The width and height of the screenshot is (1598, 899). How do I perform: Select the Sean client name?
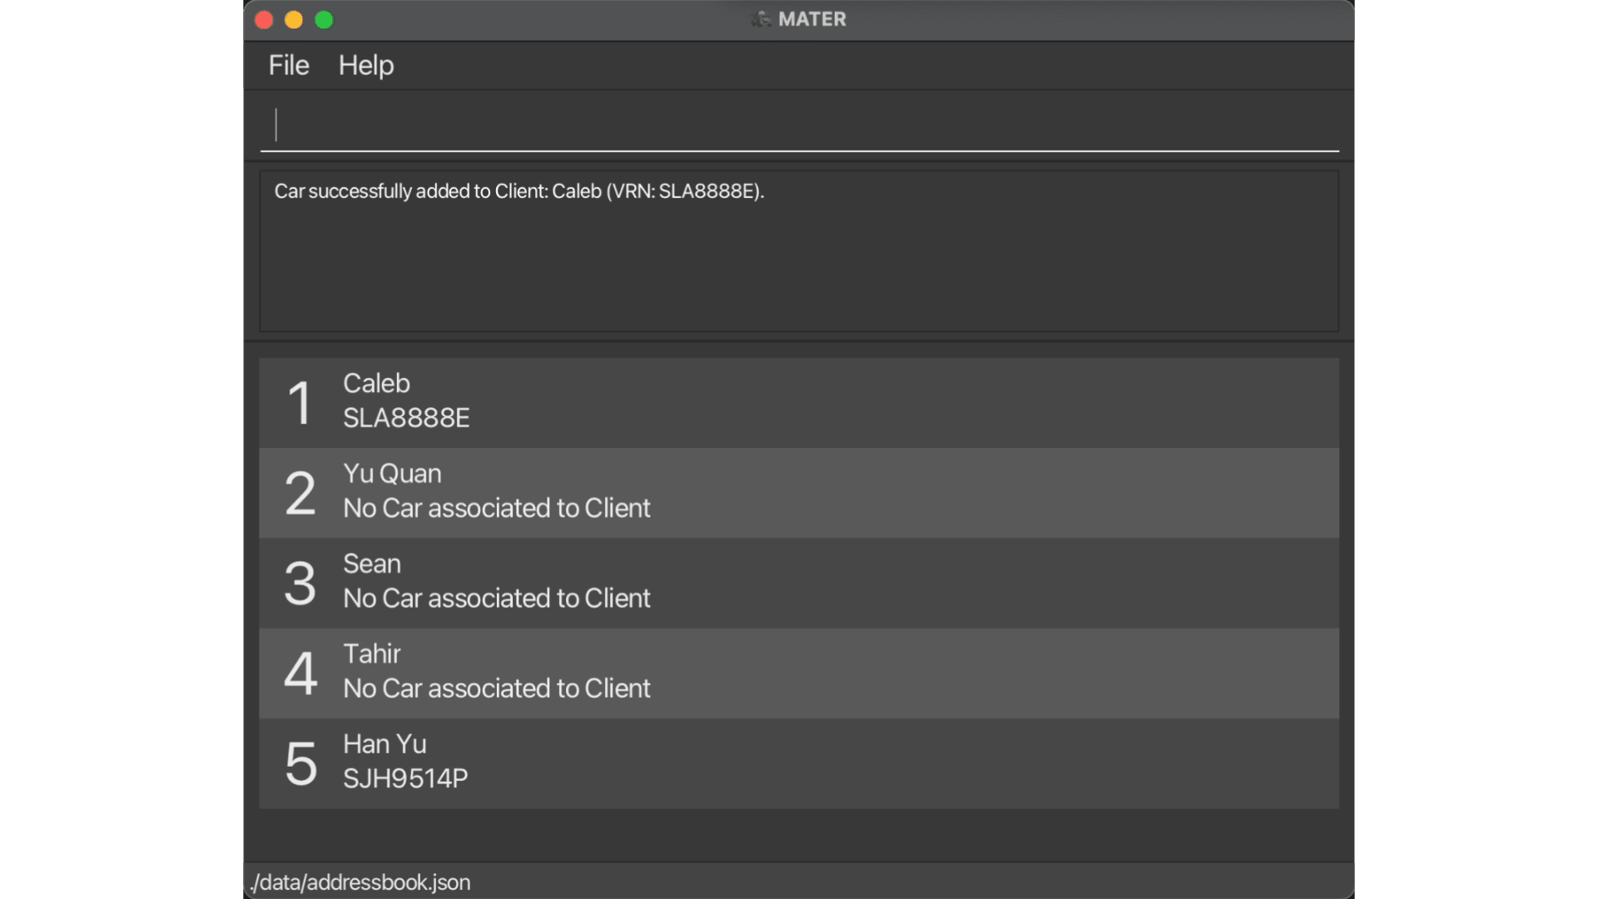pyautogui.click(x=372, y=564)
